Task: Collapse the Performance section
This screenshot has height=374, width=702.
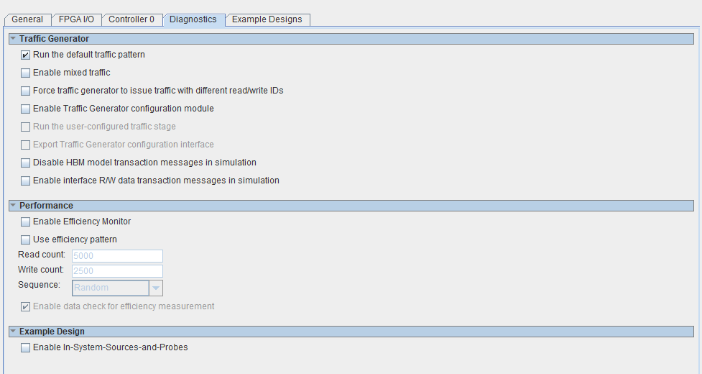Action: pyautogui.click(x=13, y=206)
